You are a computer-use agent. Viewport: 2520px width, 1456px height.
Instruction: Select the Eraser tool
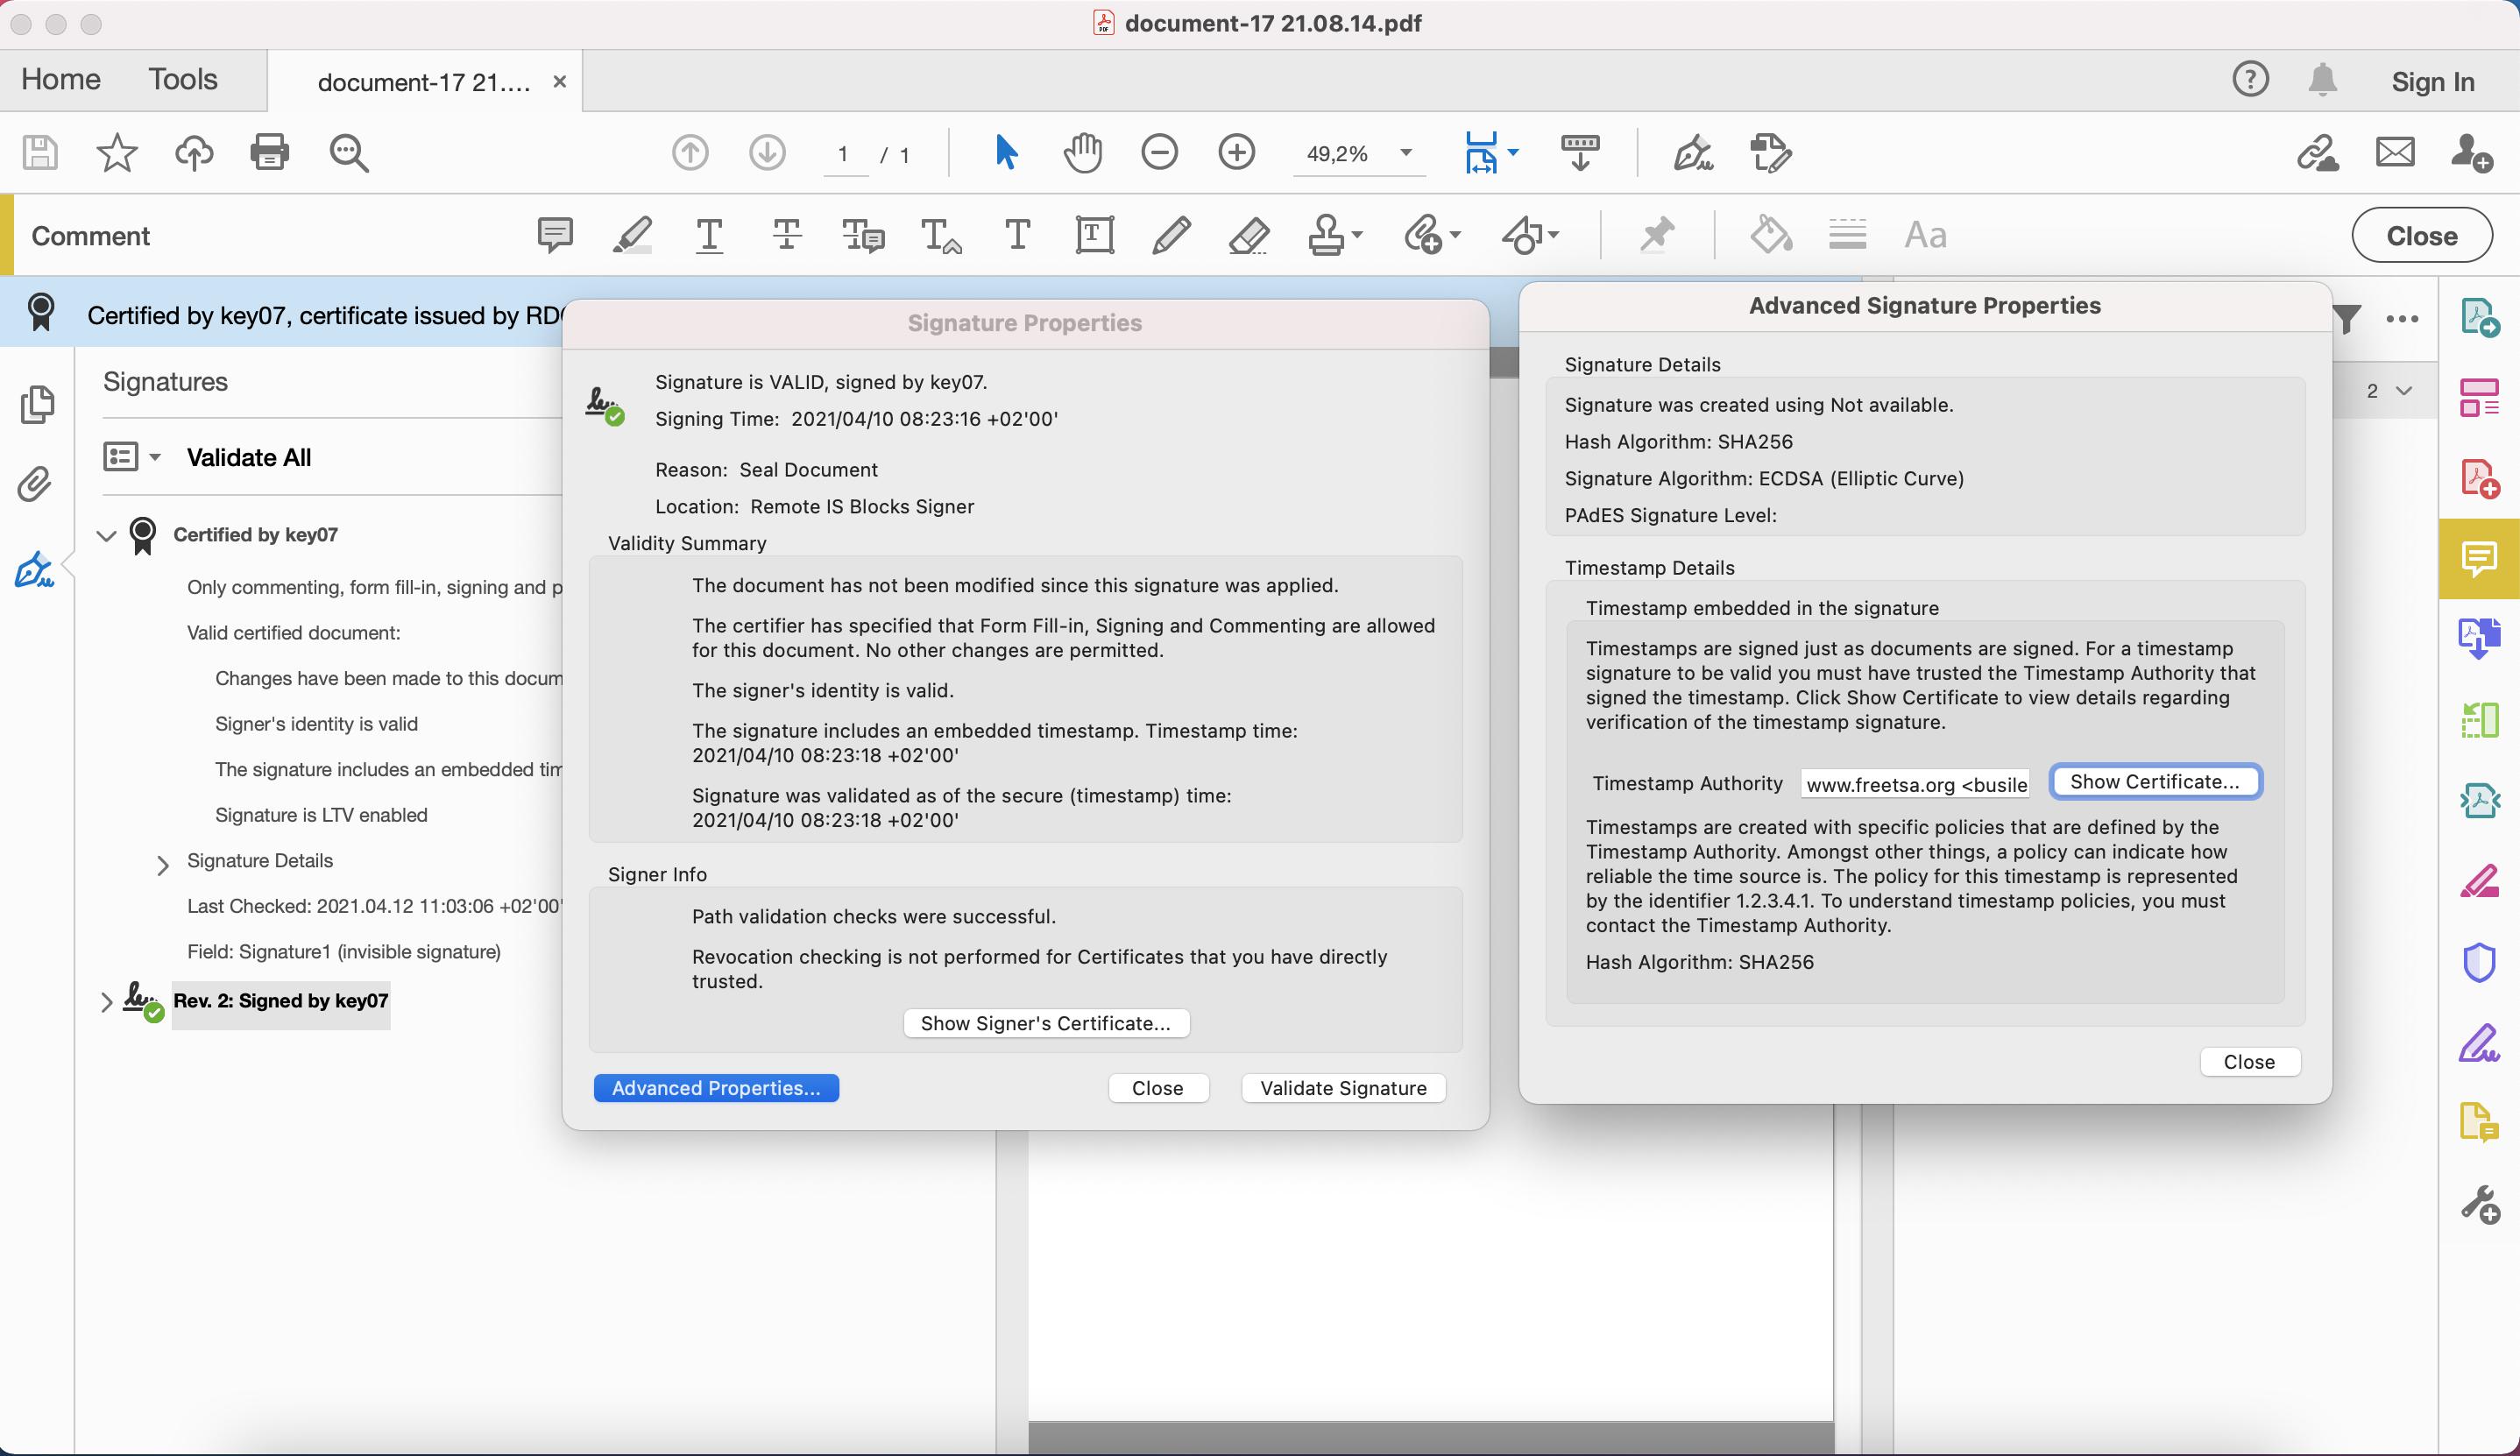pyautogui.click(x=1248, y=235)
